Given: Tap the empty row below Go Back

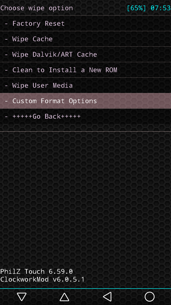Looking at the screenshot, I should 85,127.
